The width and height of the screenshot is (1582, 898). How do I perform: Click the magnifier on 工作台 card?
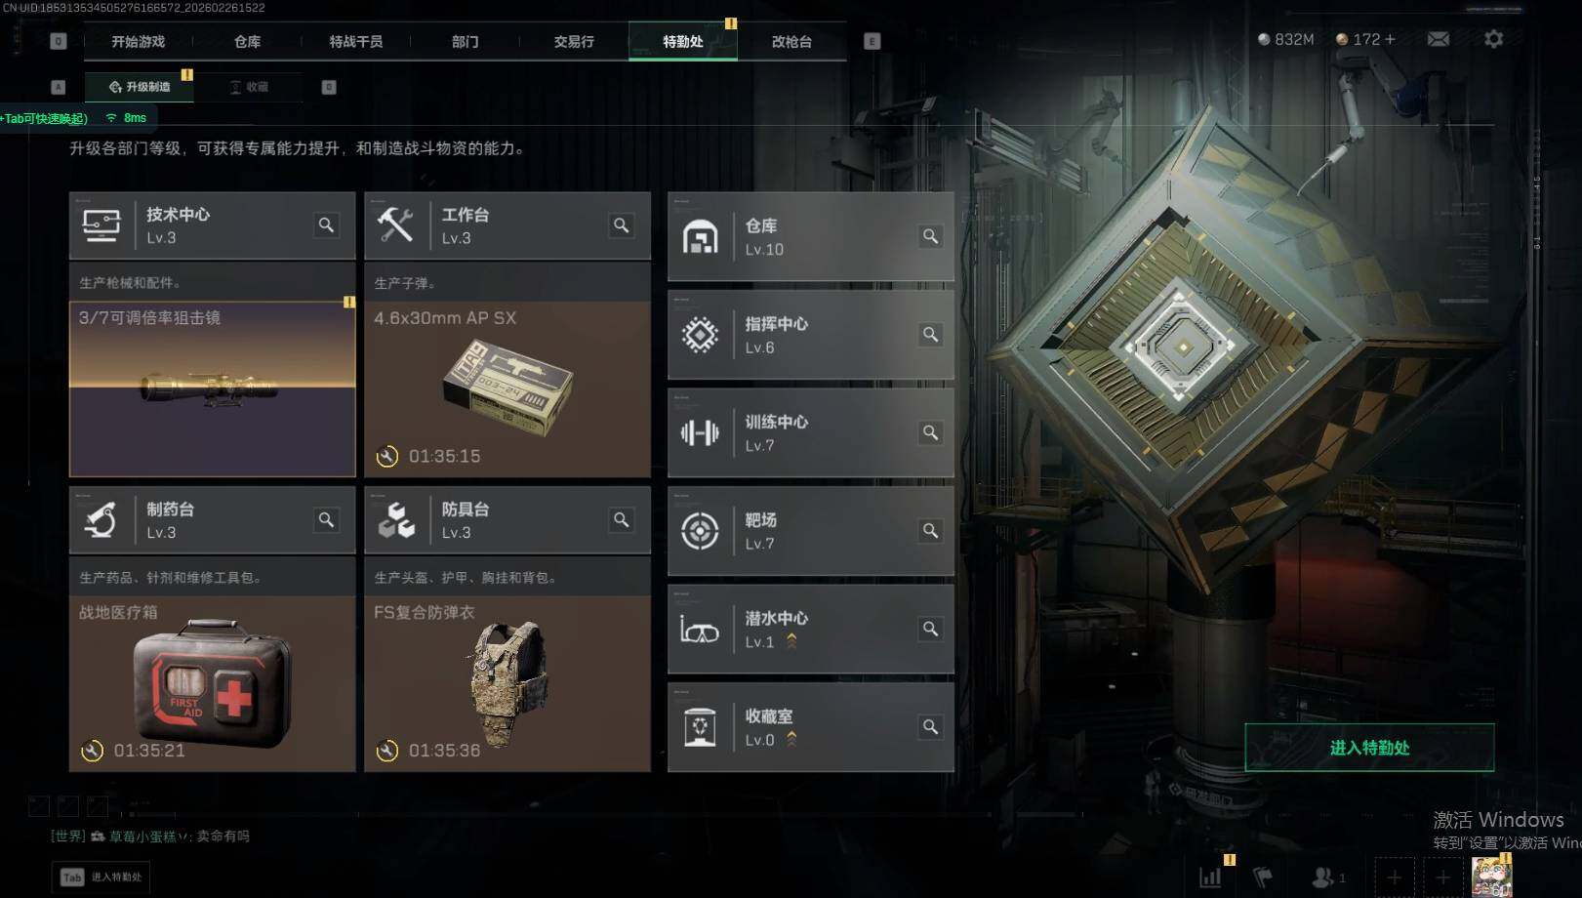click(621, 225)
